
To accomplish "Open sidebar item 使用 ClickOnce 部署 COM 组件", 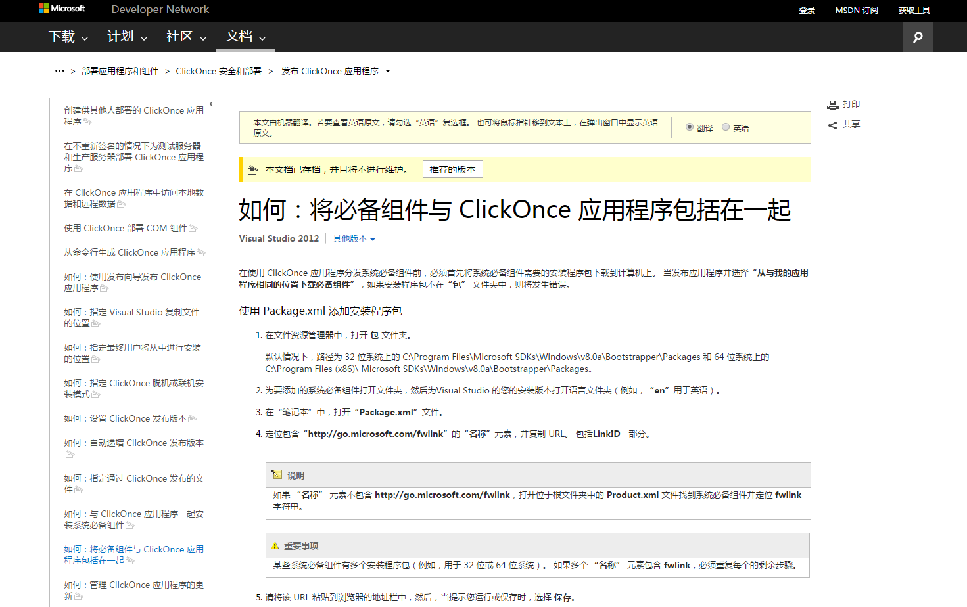I will click(126, 228).
